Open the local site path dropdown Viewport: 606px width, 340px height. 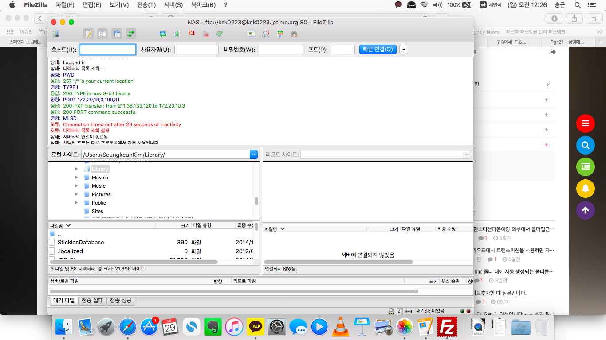pos(253,155)
